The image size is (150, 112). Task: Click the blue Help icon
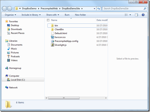pyautogui.click(x=143, y=15)
